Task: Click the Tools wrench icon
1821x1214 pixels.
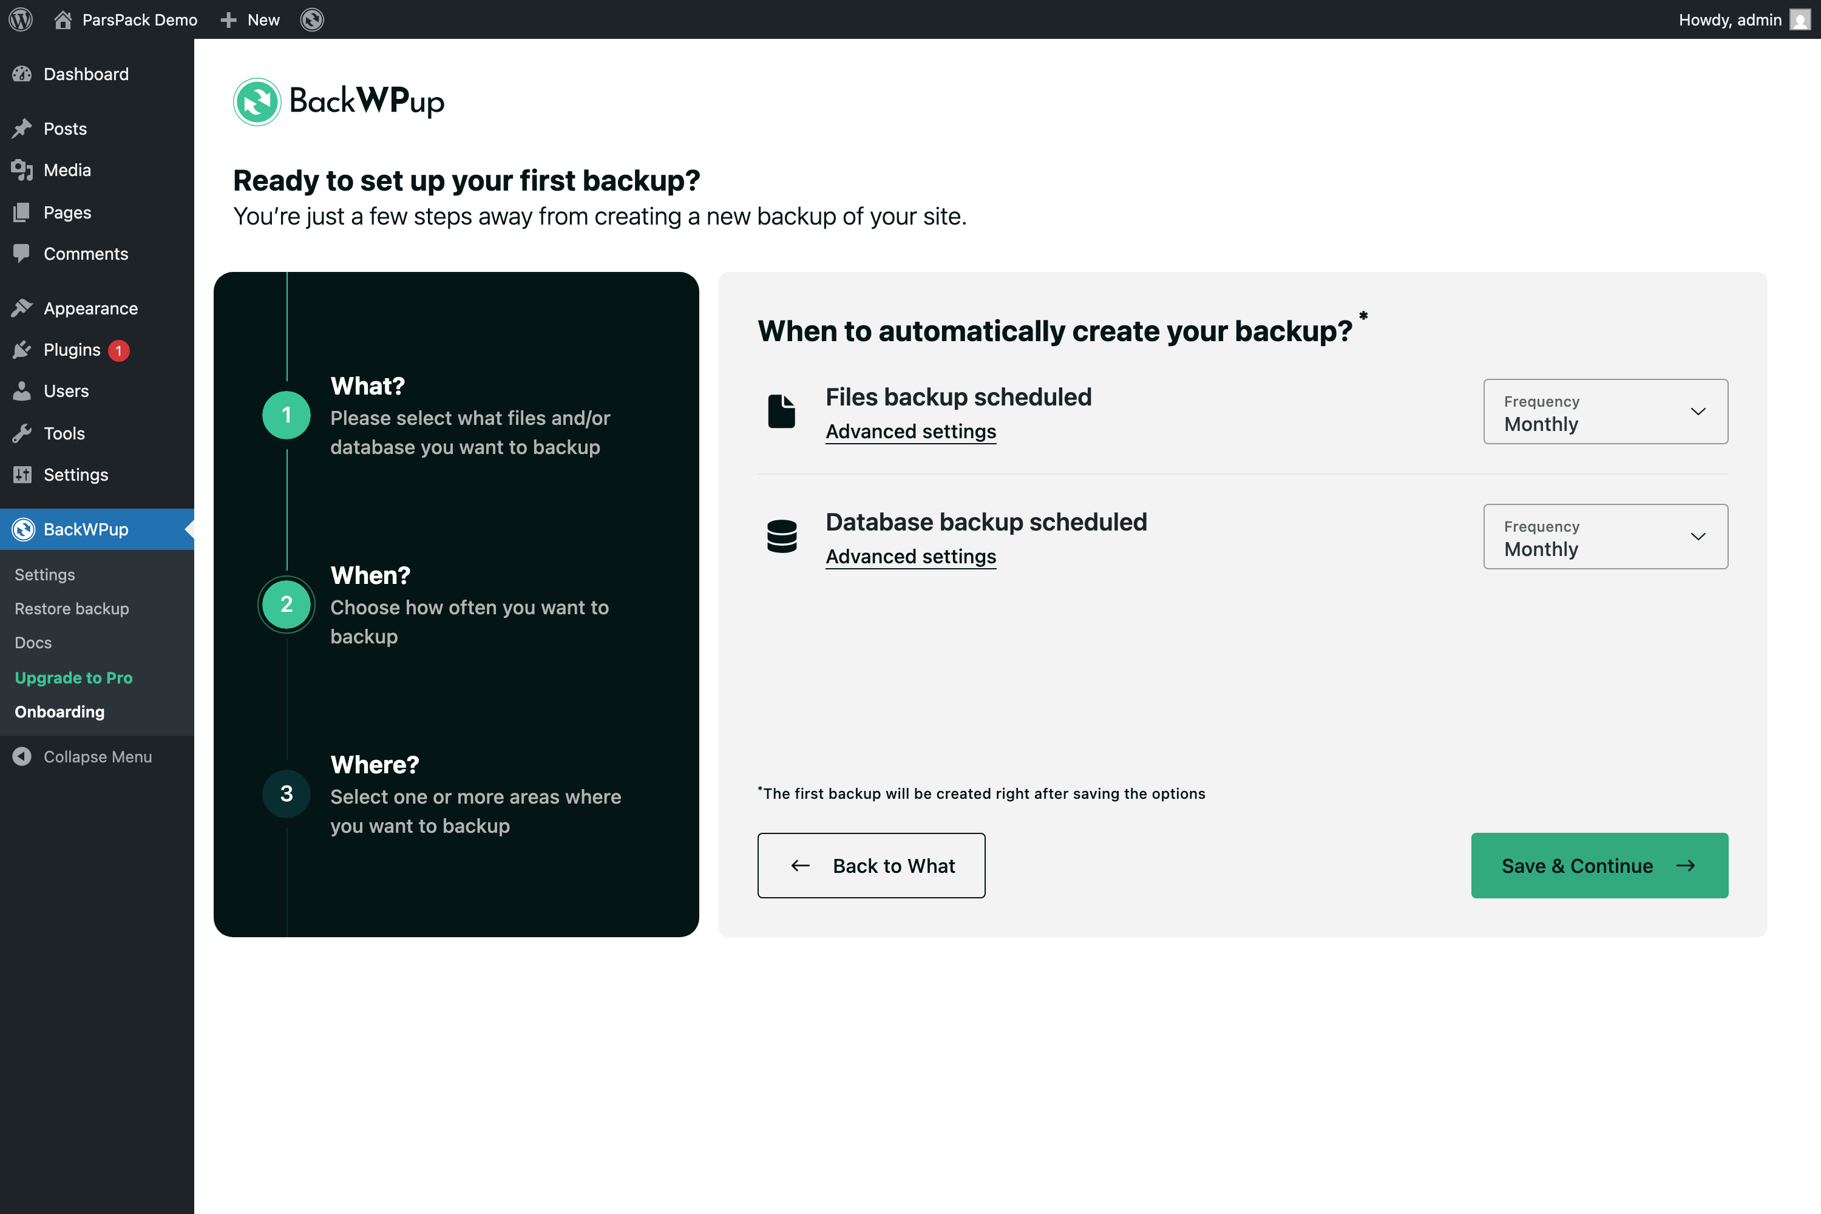Action: point(22,433)
